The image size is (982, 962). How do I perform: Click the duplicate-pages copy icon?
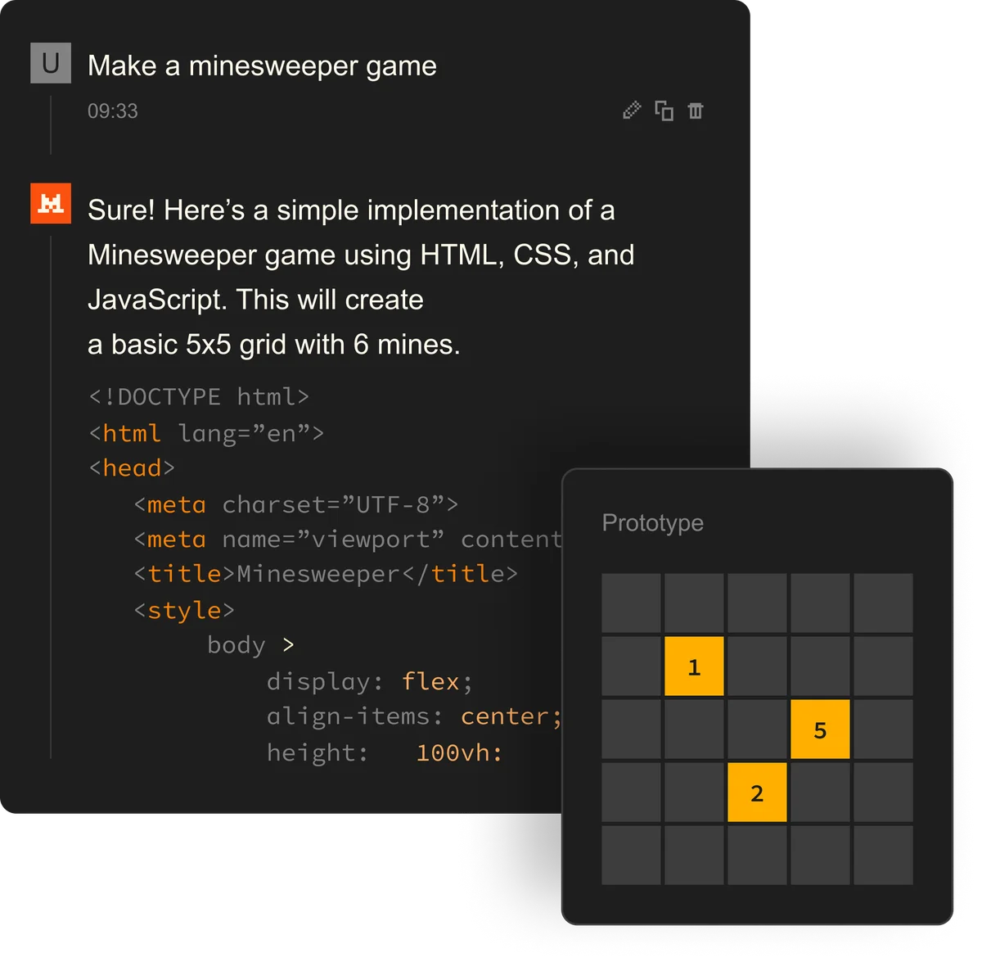coord(664,111)
